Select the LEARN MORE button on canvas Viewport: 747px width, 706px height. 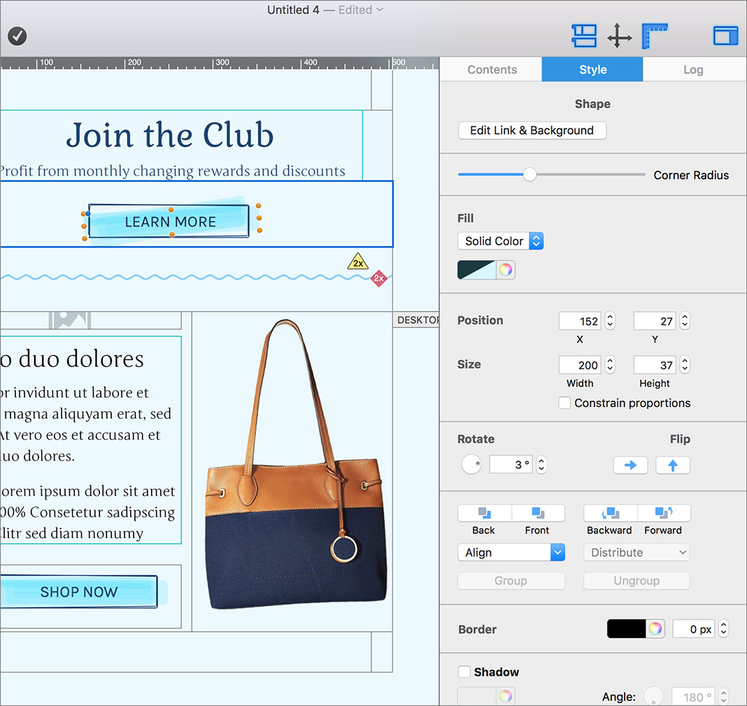click(170, 222)
